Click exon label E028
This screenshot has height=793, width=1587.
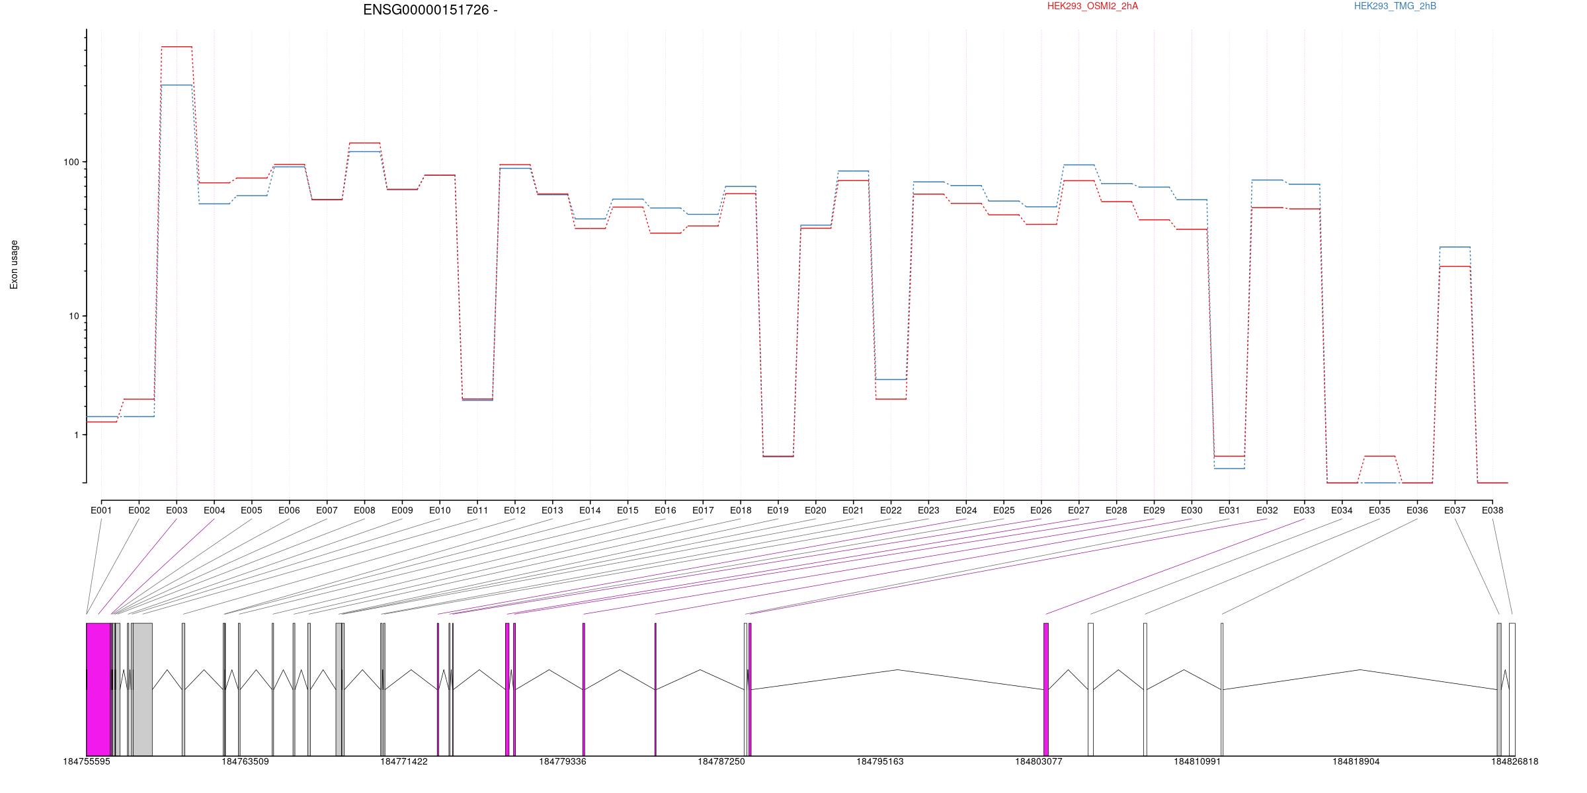pyautogui.click(x=1116, y=510)
